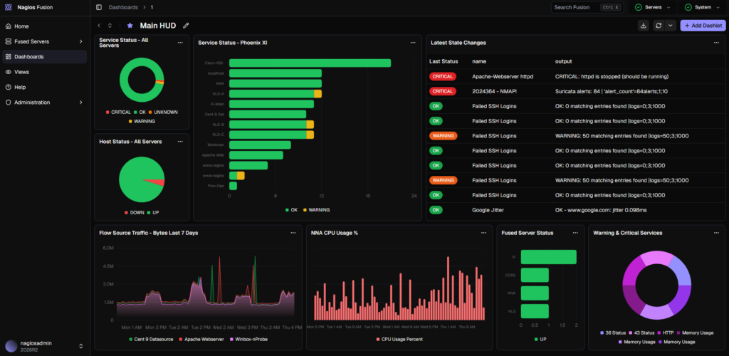This screenshot has width=729, height=356.
Task: Open NNA CPU Usage dashlet menu
Action: 483,233
